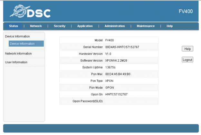Image resolution: width=201 pixels, height=135 pixels.
Task: Click the empty Gpon Password(SLID) field
Action: click(131, 101)
